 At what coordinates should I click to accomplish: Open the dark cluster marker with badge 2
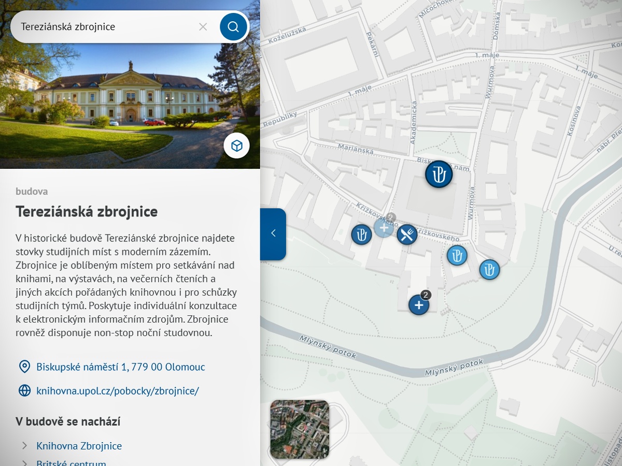[x=419, y=304]
